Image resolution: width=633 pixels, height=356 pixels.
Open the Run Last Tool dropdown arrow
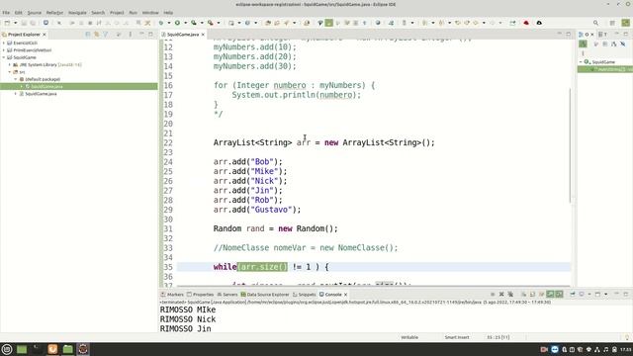[219, 23]
